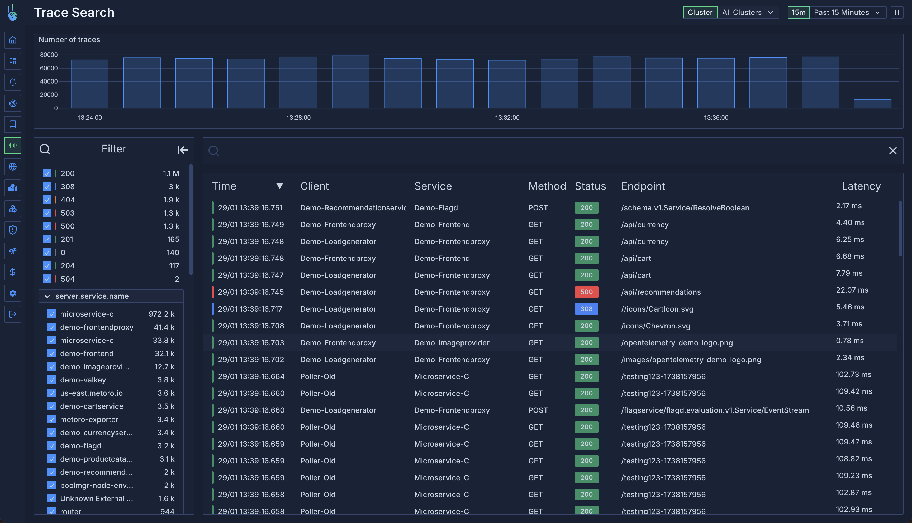Open the map pin icon in sidebar

[x=13, y=188]
